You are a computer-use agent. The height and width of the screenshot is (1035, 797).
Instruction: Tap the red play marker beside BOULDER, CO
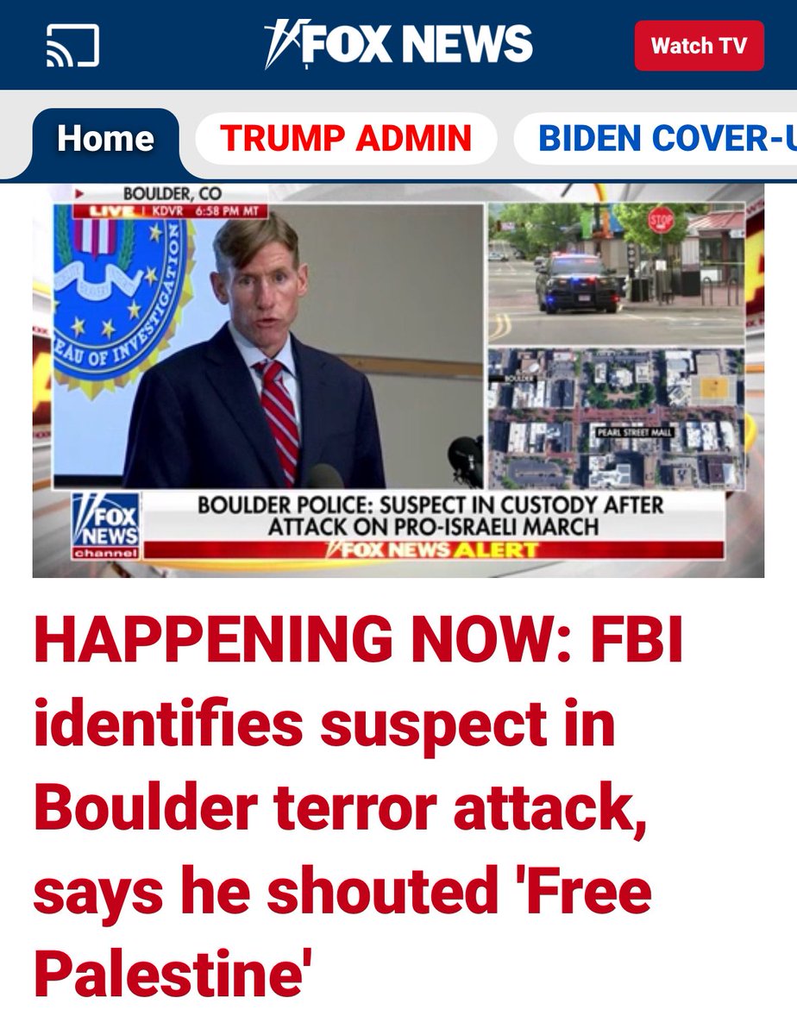pos(80,194)
